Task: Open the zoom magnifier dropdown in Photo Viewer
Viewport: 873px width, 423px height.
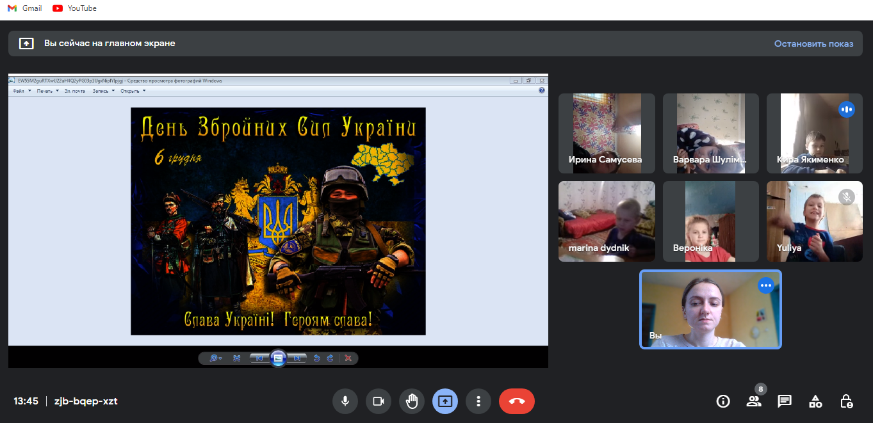Action: [216, 358]
